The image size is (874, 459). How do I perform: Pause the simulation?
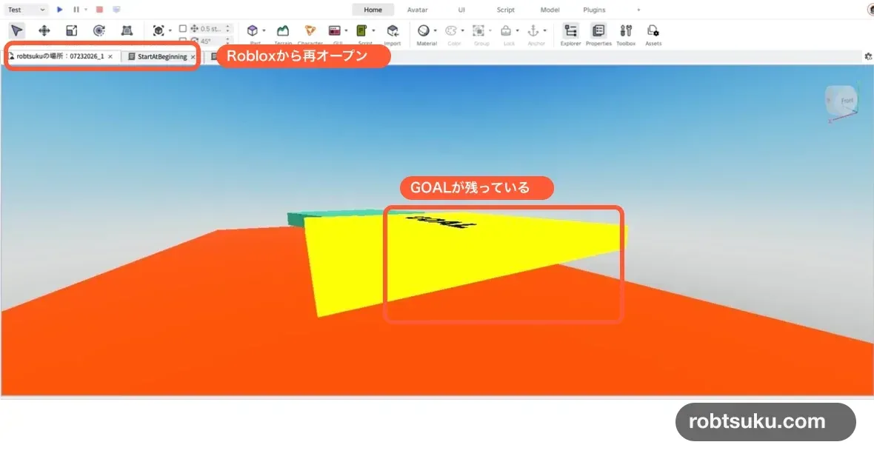tap(76, 10)
